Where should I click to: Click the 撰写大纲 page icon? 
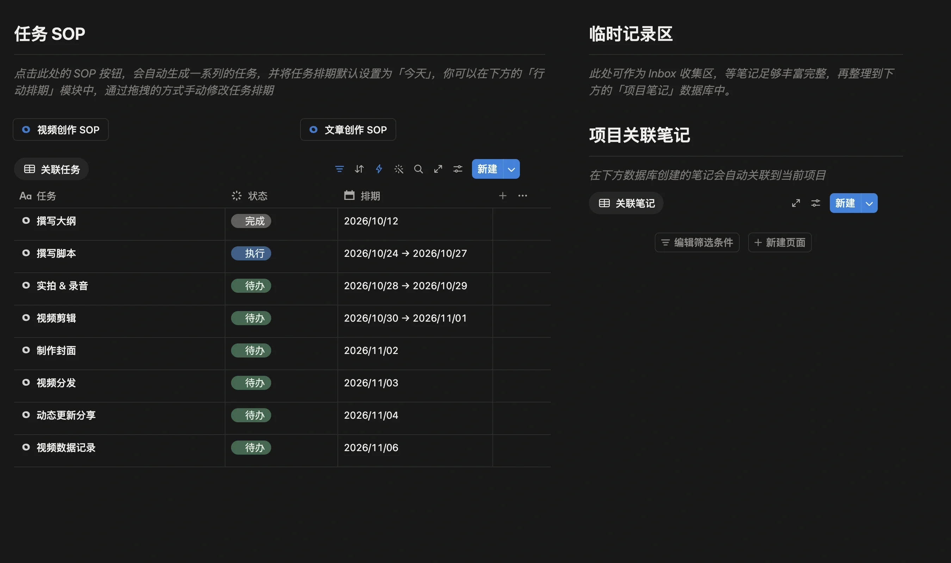26,221
